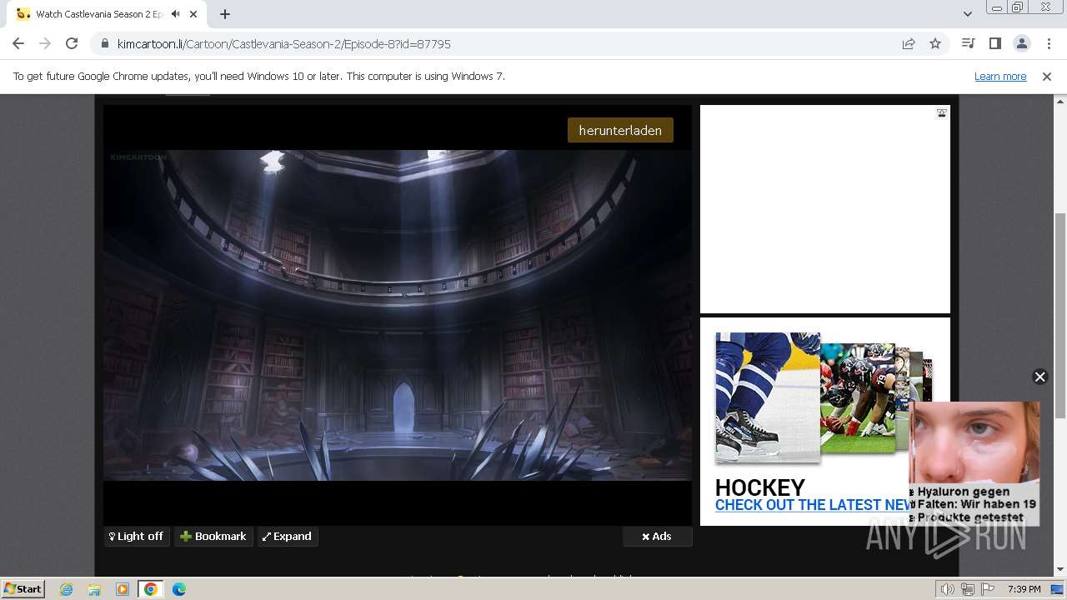This screenshot has height=600, width=1067.
Task: Go forward in browser history
Action: (x=45, y=44)
